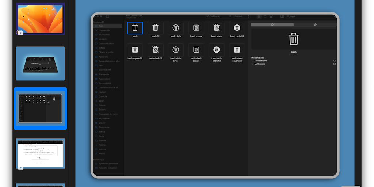Screen dimensions: 374x187
Task: Switch to grid view mode
Action: (259, 16)
